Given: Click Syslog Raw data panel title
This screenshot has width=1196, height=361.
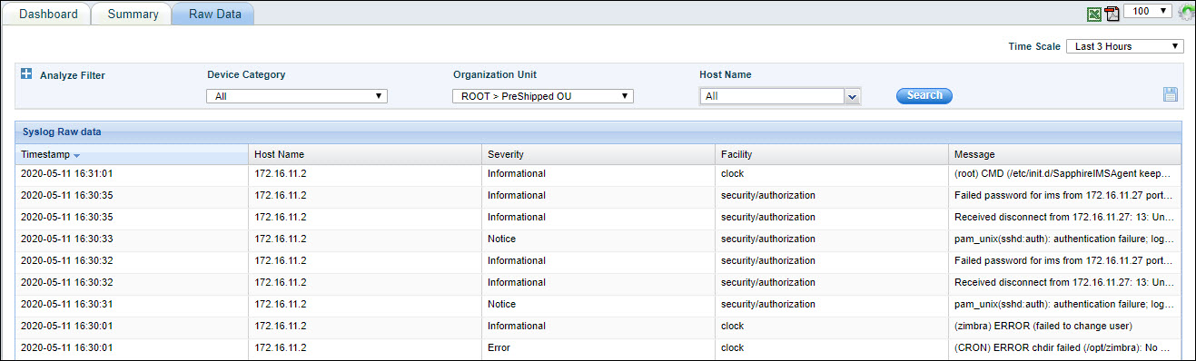Looking at the screenshot, I should [61, 132].
